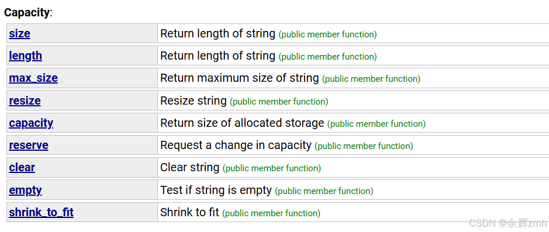The width and height of the screenshot is (549, 232).
Task: Click the 'Test if string is empty' description
Action: point(216,190)
